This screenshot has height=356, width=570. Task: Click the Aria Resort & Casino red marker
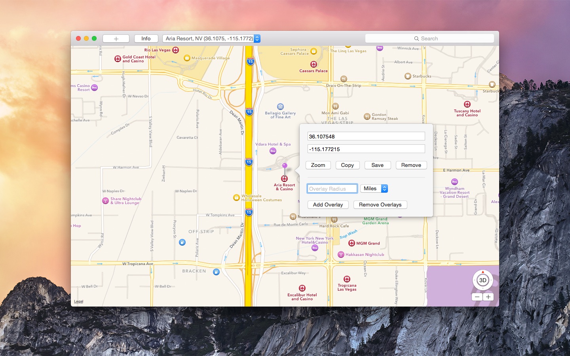(x=284, y=179)
